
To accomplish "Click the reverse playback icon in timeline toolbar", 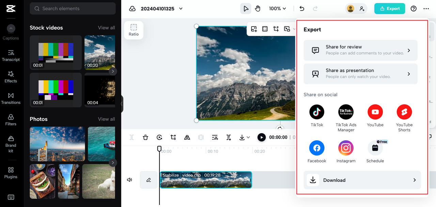I will coord(159,137).
